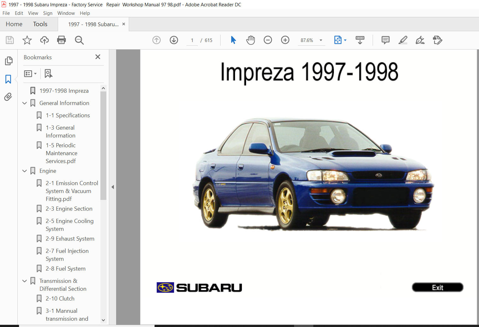Collapse Transmission & Differential Section
Screen dimensions: 479x327
(25, 281)
